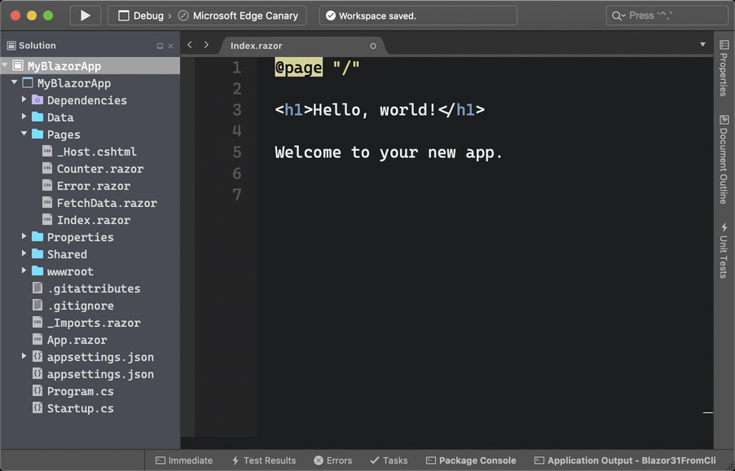
Task: Open App.razor file
Action: pos(77,341)
